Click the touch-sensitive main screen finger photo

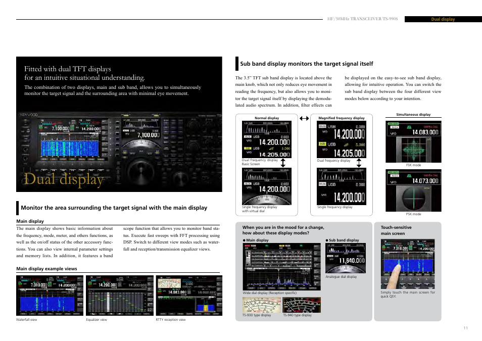tap(408, 264)
